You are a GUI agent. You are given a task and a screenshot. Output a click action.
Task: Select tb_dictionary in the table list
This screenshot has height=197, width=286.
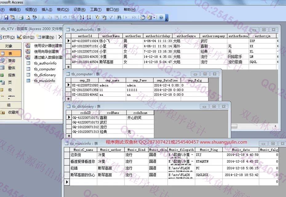point(45,75)
